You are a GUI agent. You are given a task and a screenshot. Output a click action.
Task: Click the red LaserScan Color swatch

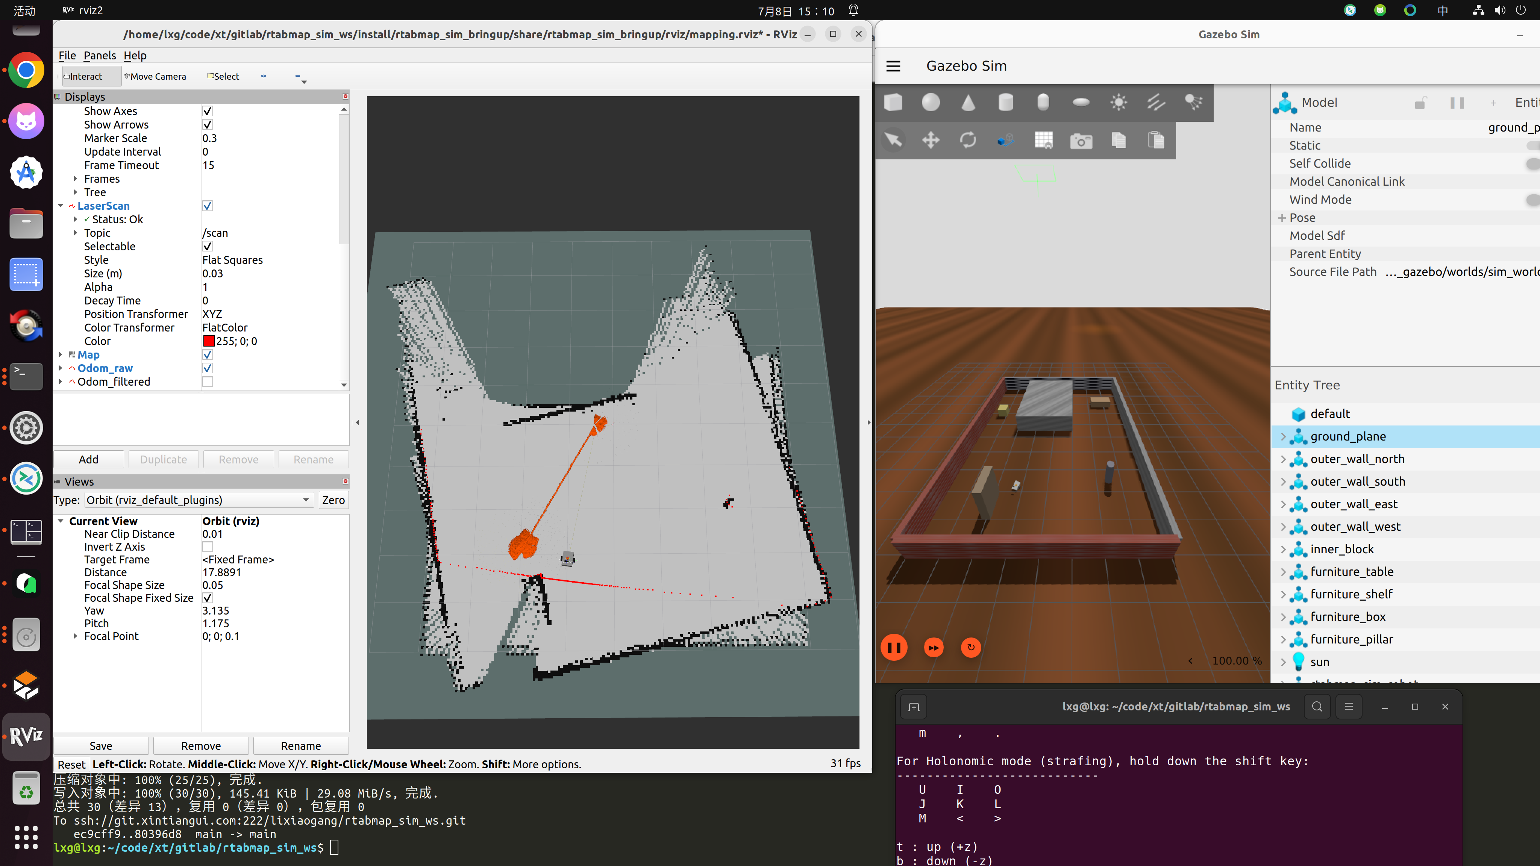[x=209, y=341]
